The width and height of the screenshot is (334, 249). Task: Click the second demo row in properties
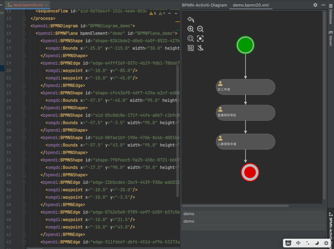pos(254,221)
